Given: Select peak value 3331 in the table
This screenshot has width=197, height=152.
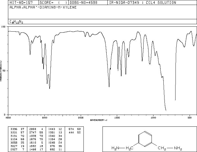Looking at the screenshot, I should pyautogui.click(x=14, y=132).
